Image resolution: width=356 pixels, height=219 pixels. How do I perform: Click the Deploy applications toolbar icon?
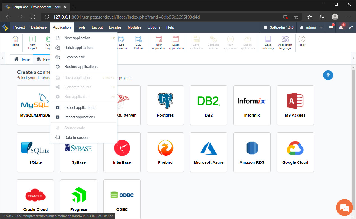(x=248, y=43)
